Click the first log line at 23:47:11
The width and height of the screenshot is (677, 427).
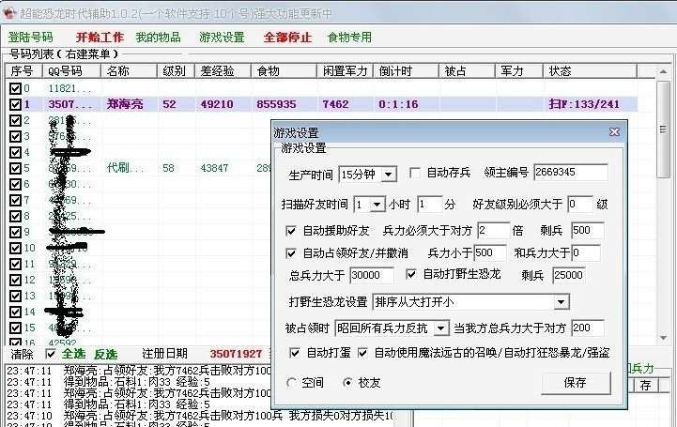(x=138, y=371)
